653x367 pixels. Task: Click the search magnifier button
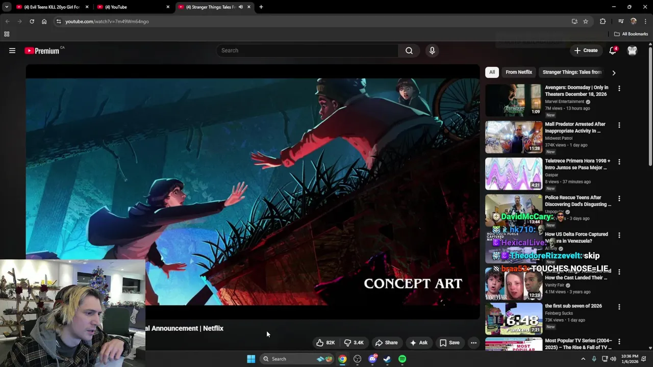coord(409,50)
